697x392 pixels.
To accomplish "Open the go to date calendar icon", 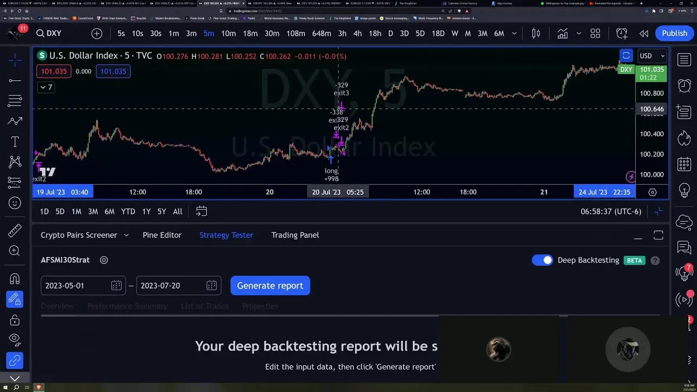I will 201,211.
